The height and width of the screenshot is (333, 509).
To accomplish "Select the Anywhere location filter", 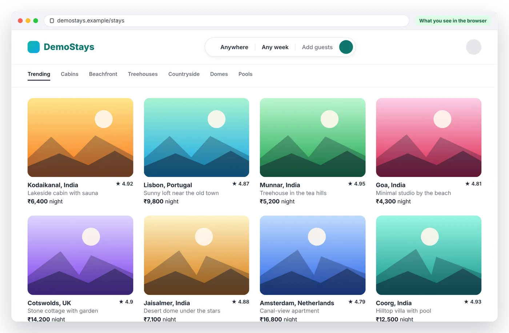I will [234, 47].
